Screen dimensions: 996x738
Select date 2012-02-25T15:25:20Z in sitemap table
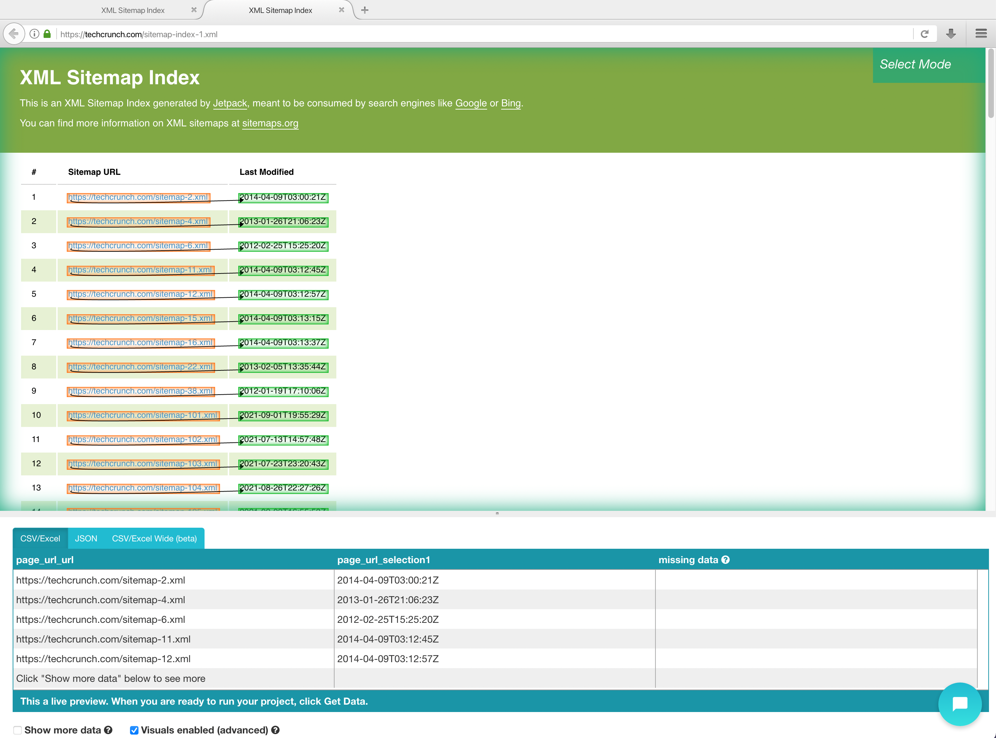click(x=283, y=246)
